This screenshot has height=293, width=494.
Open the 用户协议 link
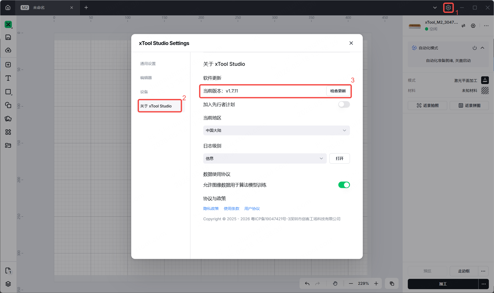[x=252, y=209]
